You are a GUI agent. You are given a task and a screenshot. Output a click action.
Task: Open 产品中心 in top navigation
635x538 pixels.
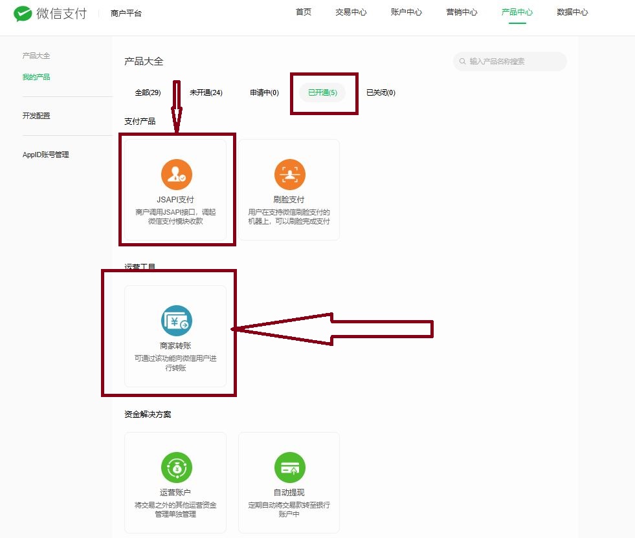point(517,12)
